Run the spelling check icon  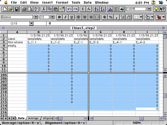pyautogui.click(x=36, y=9)
